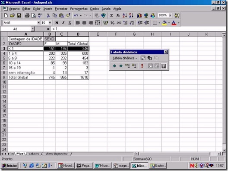This screenshot has width=228, height=171.
Task: Close the Tabela dinâmica floating toolbar
Action: [x=166, y=52]
